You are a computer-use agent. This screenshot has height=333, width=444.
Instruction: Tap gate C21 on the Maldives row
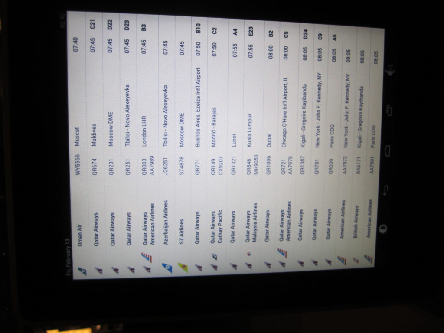(x=92, y=23)
